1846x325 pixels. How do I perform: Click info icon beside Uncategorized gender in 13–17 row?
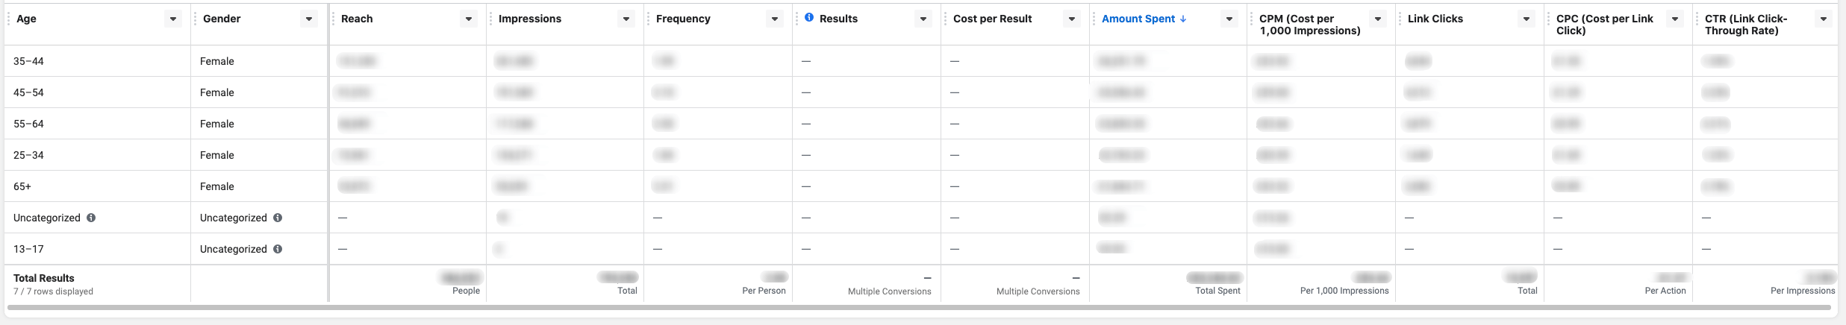(278, 249)
